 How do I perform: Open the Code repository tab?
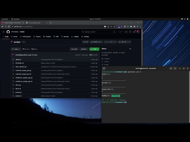tap(6, 37)
